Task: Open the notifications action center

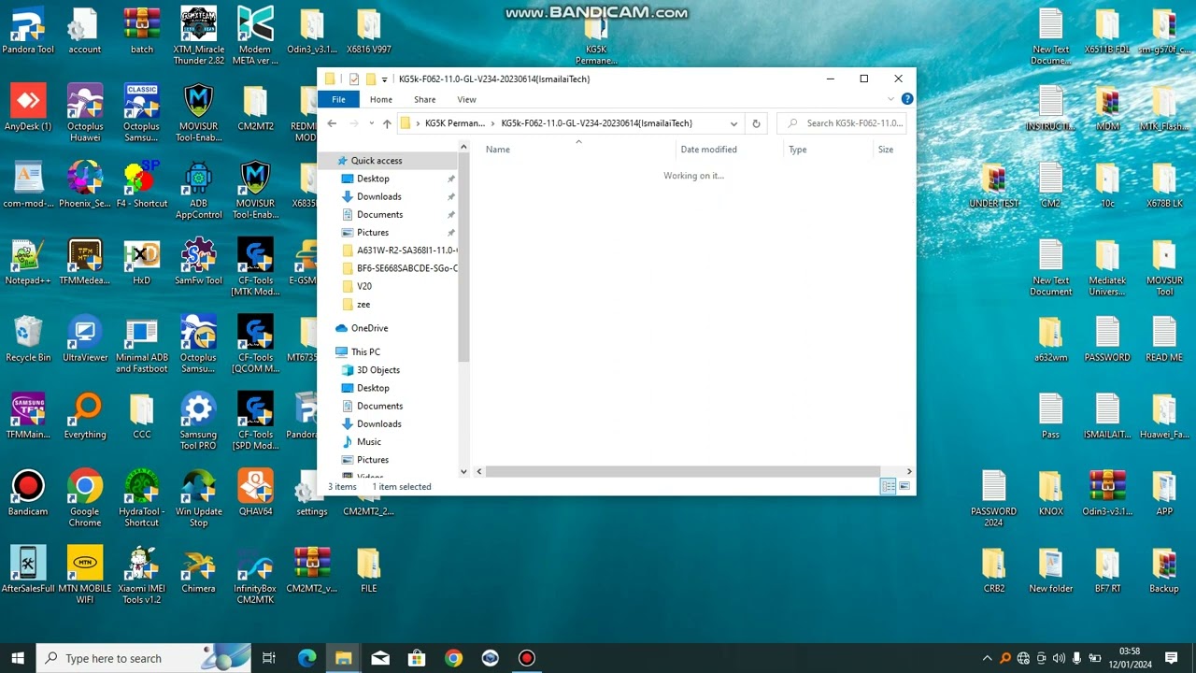Action: click(x=1171, y=658)
